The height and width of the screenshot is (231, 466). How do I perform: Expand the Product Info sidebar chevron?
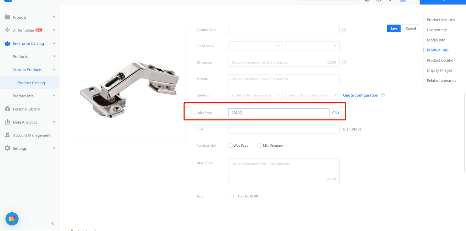pyautogui.click(x=54, y=96)
